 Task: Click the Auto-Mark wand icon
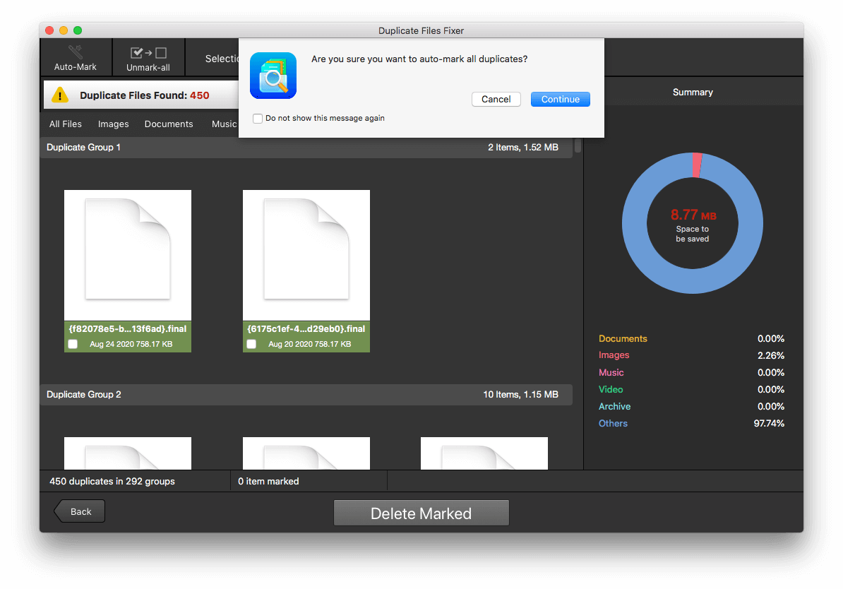click(x=76, y=52)
